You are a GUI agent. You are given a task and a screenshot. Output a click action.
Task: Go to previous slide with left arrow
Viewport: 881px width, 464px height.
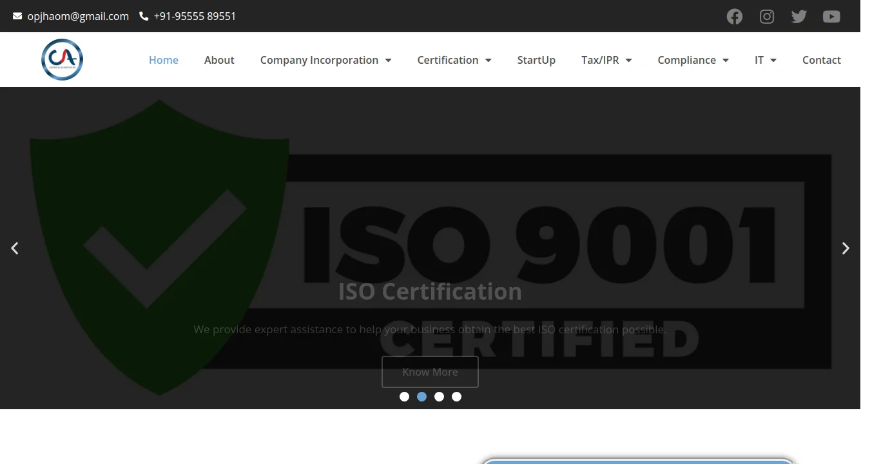click(15, 248)
